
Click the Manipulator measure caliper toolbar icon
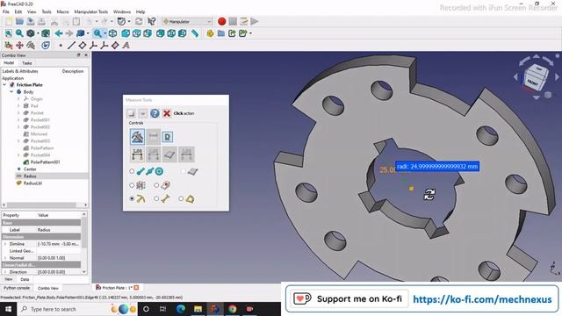(x=31, y=46)
